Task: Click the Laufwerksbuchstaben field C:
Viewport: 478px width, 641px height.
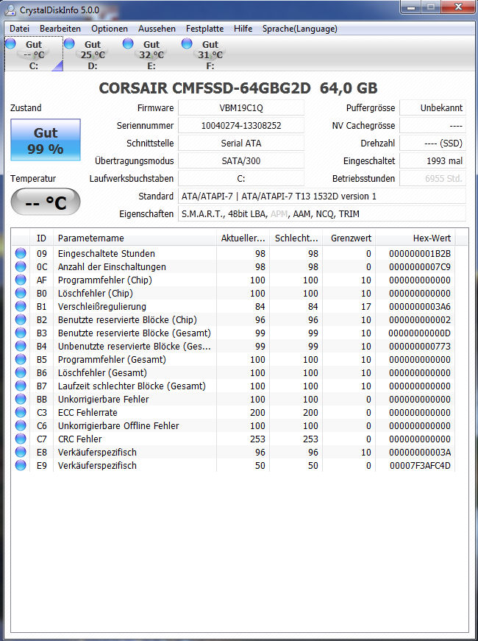Action: click(241, 178)
